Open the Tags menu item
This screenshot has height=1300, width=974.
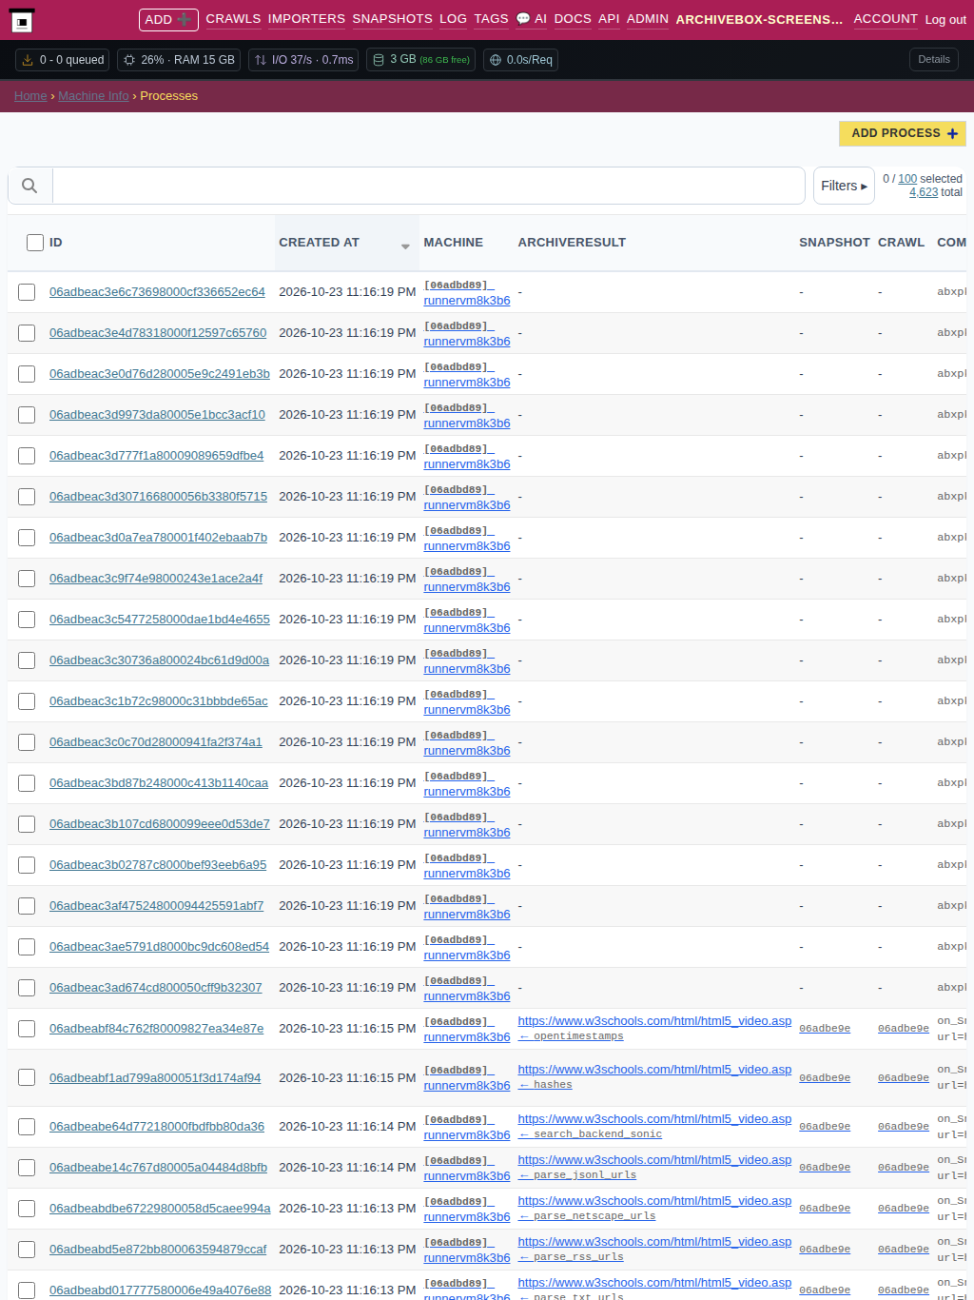coord(491,19)
